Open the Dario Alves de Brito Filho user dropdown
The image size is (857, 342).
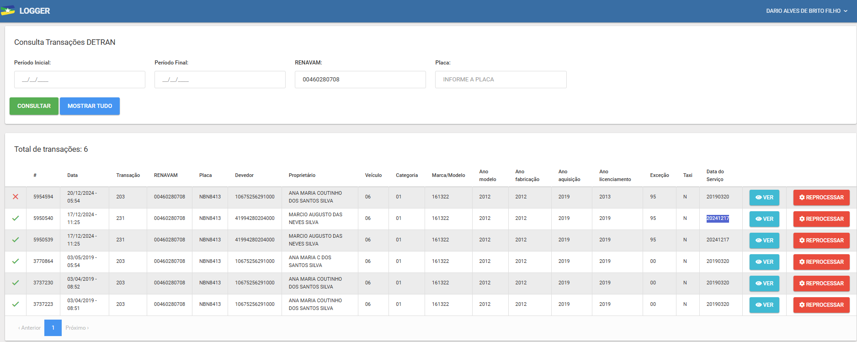[806, 11]
